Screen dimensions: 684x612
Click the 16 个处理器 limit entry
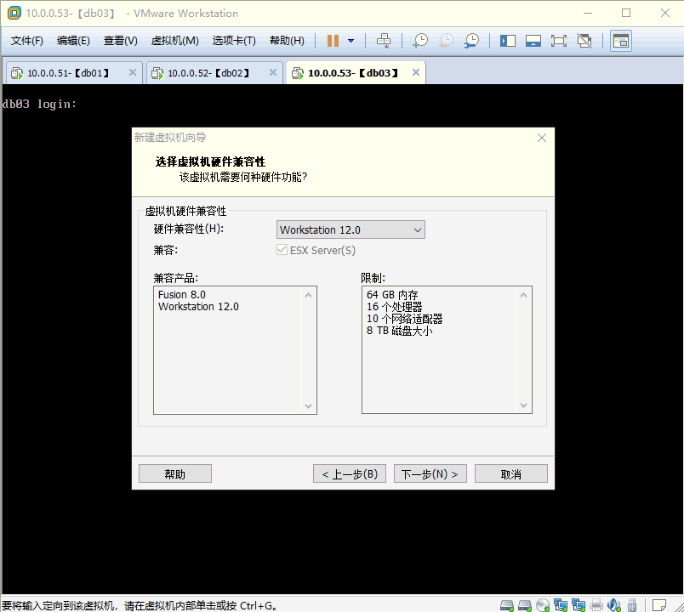395,307
